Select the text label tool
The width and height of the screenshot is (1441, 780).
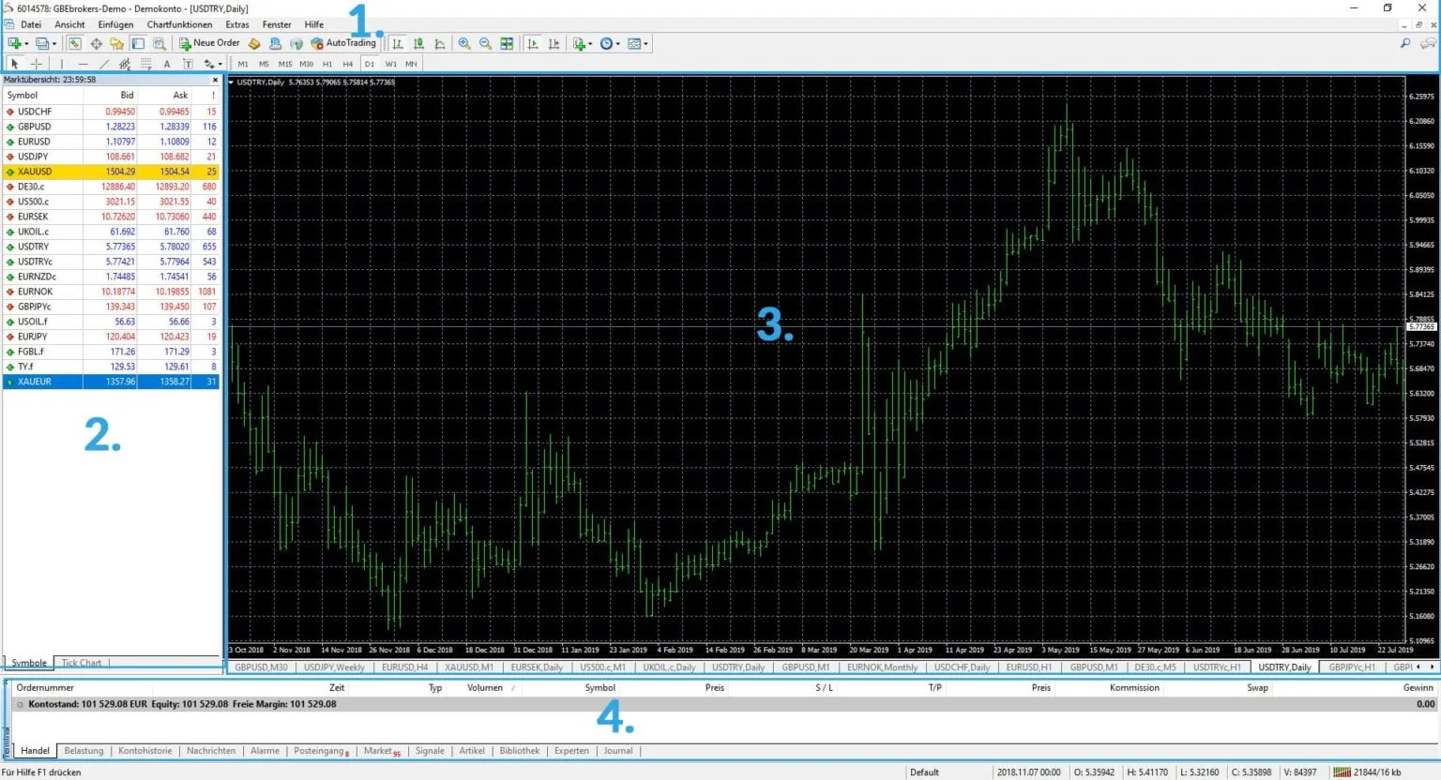tap(188, 63)
